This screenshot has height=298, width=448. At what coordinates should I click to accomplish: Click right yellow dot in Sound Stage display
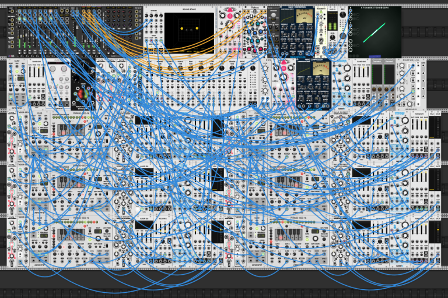tap(197, 28)
